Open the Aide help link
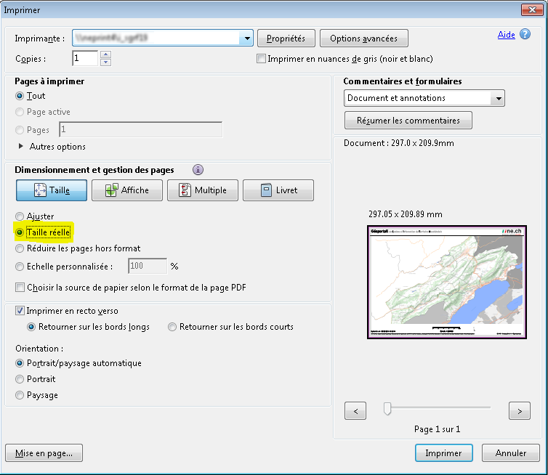 coord(506,35)
